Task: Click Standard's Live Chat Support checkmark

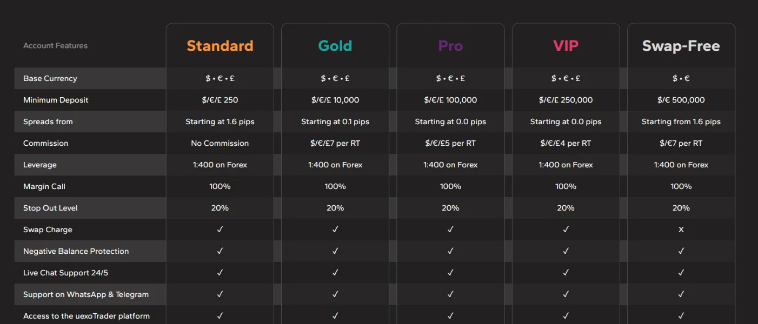Action: (x=220, y=273)
